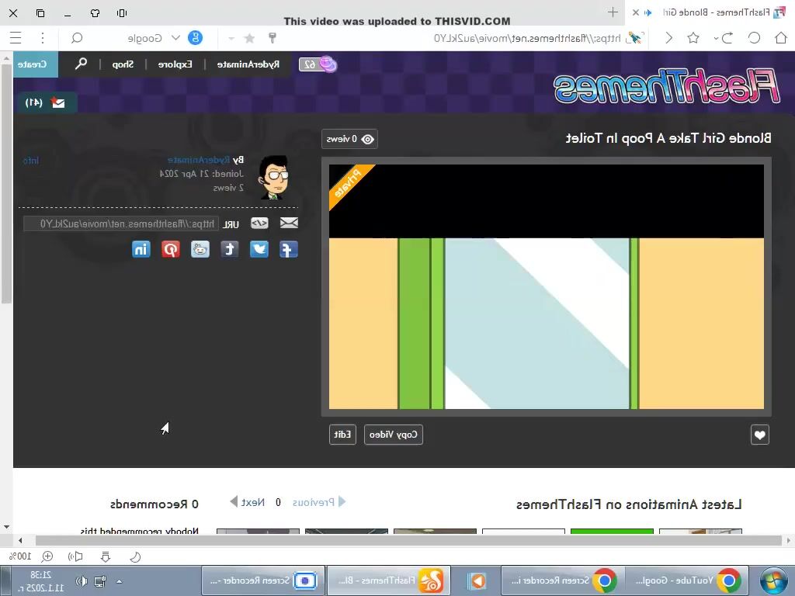Share on Reddit using its icon
The image size is (795, 596).
coord(200,249)
